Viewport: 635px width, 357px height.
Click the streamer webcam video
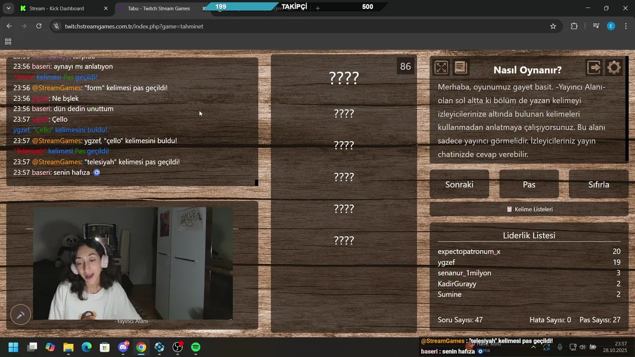coord(133,263)
